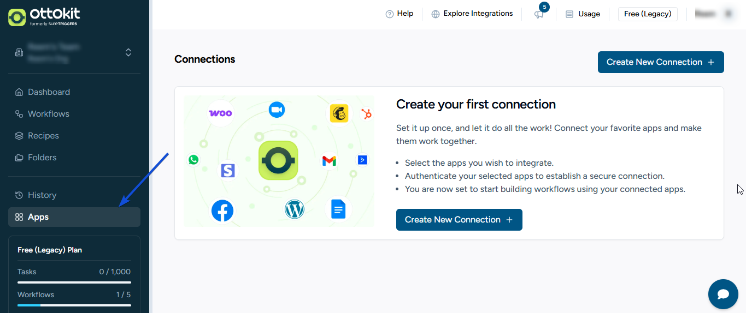This screenshot has width=746, height=313.
Task: Click the WooCommerce logo in the illustration
Action: 220,113
